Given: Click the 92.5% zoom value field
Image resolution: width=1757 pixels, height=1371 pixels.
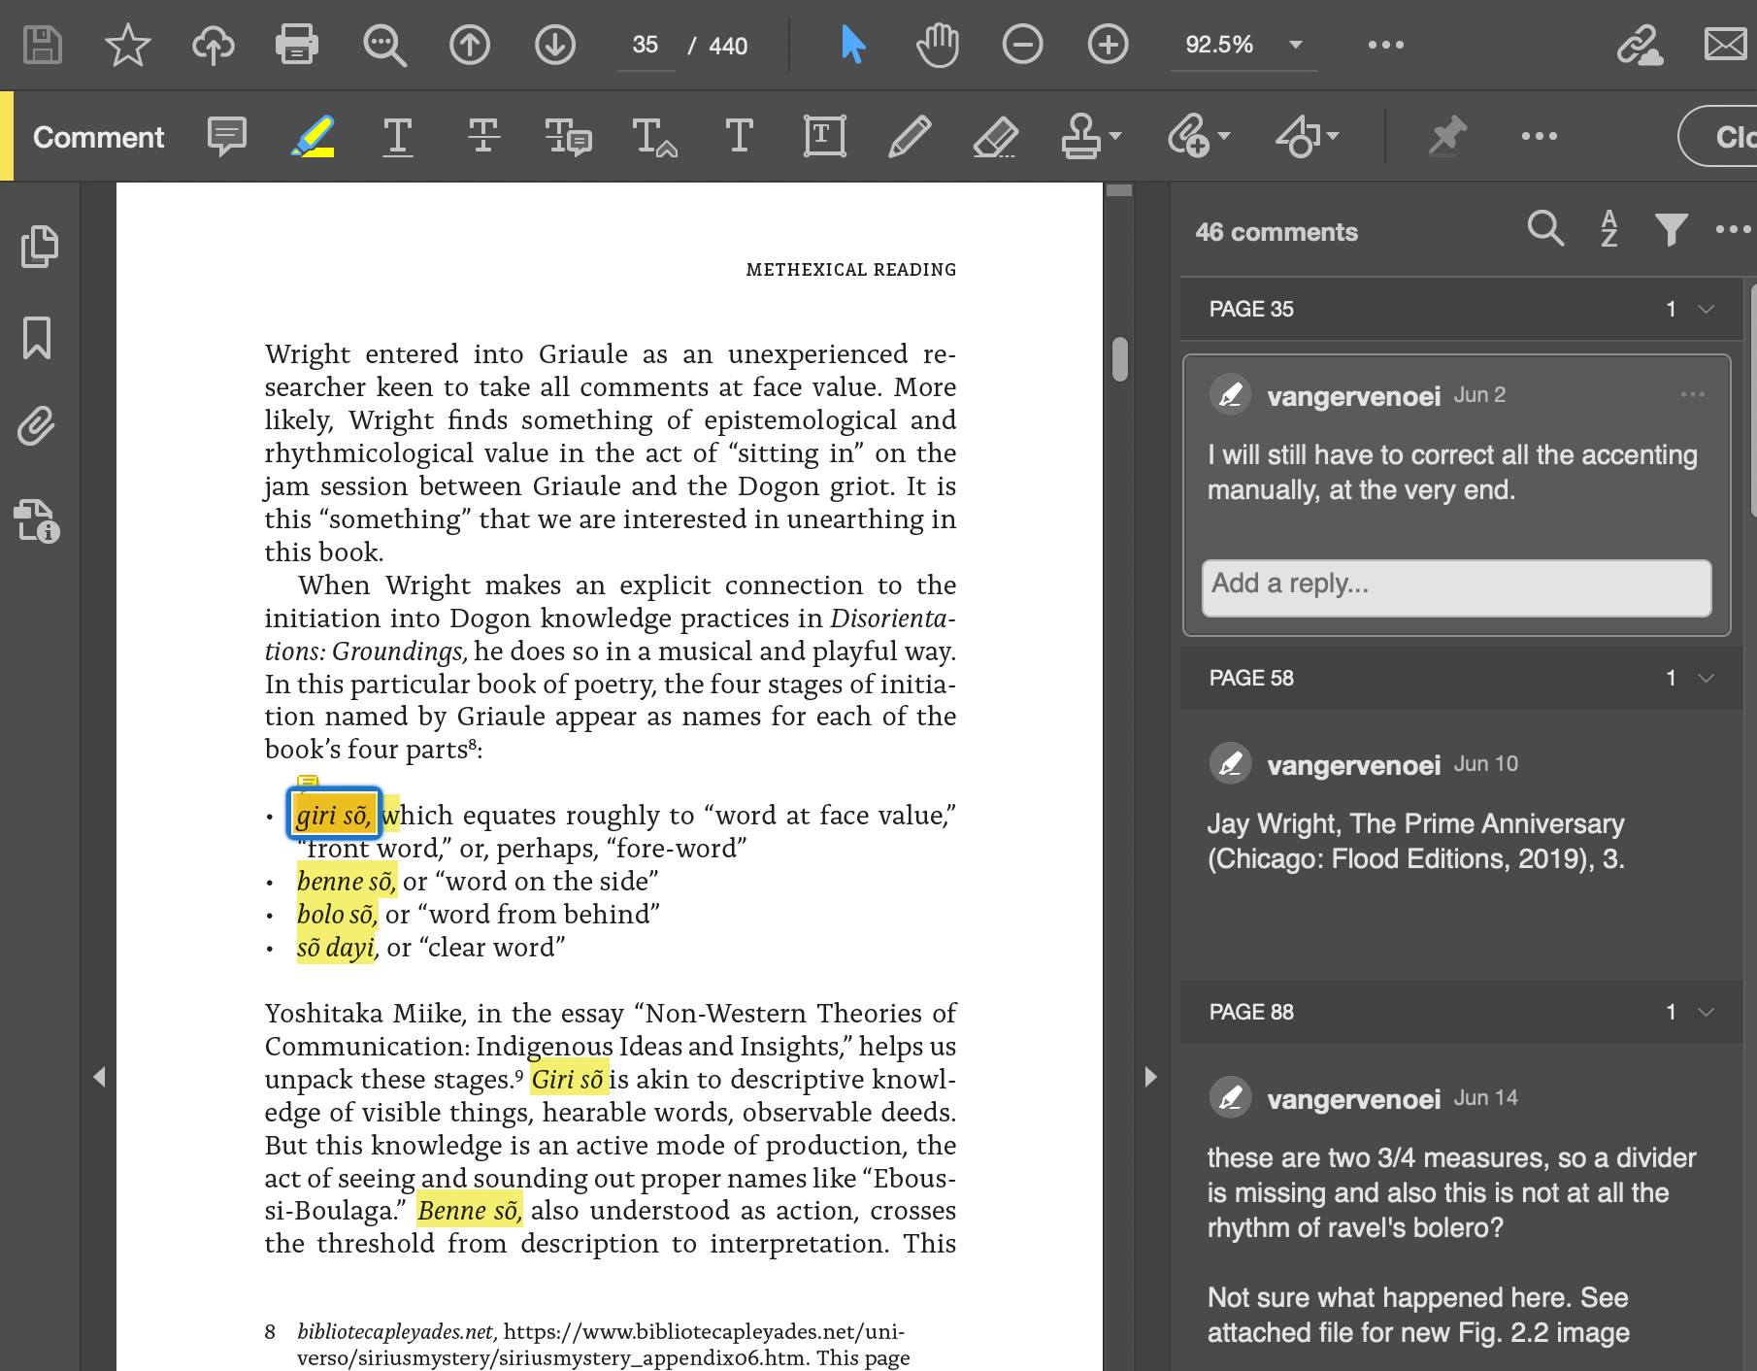Looking at the screenshot, I should coord(1219,45).
